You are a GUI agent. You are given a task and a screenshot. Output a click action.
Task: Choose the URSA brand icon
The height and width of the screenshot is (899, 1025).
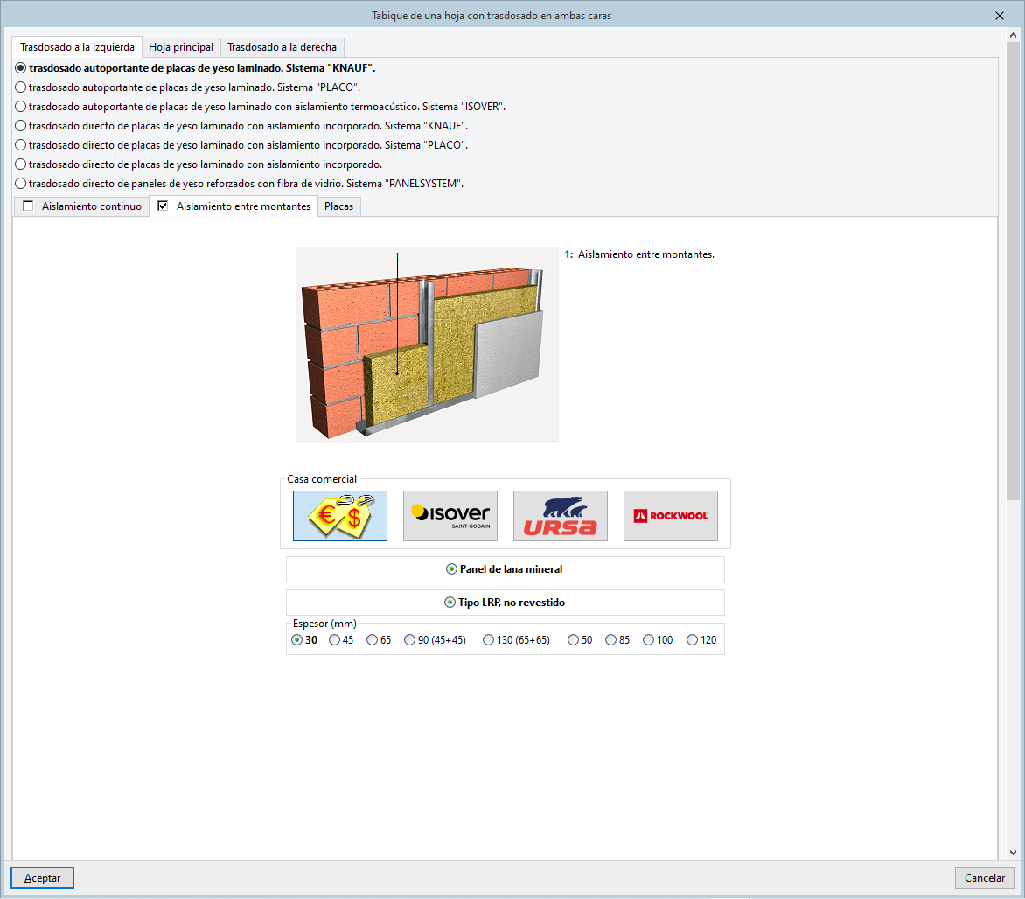[561, 516]
